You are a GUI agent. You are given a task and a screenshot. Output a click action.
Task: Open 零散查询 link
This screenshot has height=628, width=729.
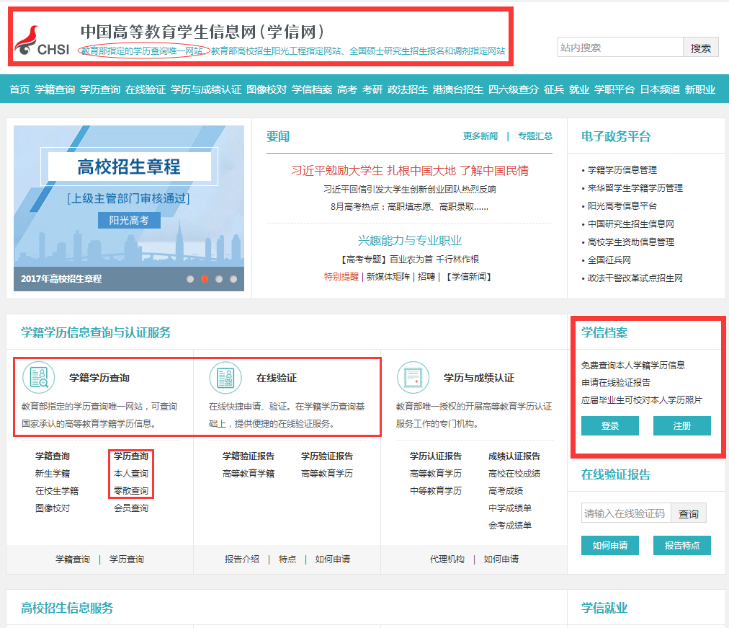(131, 491)
